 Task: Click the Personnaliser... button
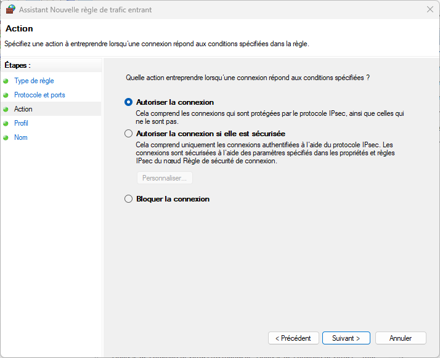click(165, 178)
